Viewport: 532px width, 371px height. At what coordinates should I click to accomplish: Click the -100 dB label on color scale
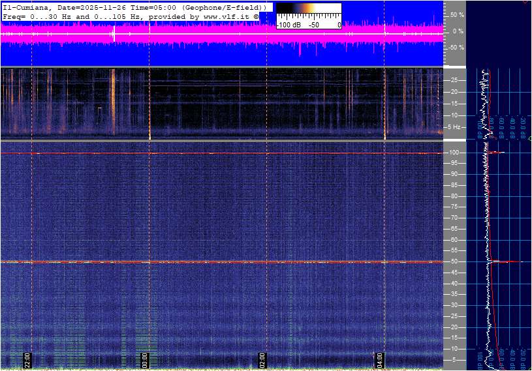click(289, 25)
